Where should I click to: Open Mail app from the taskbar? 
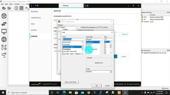[x=83, y=93]
